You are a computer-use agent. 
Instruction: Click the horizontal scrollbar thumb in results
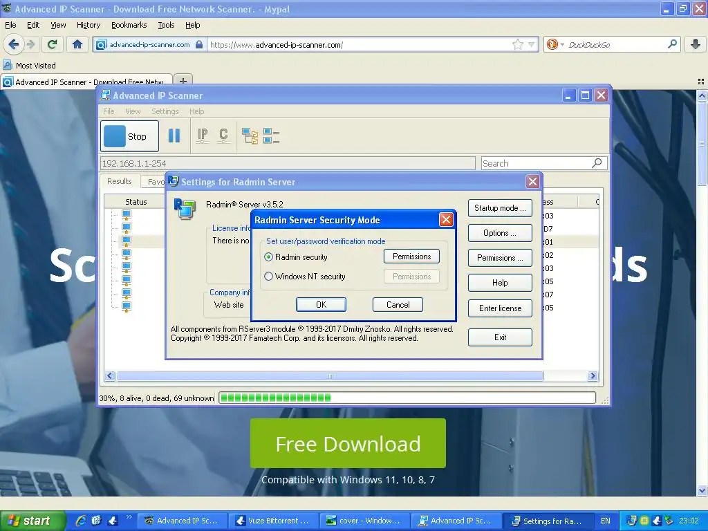coord(330,375)
